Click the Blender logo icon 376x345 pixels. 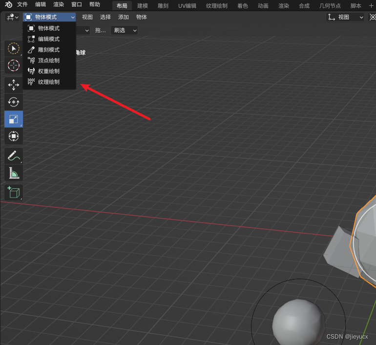(x=8, y=4)
